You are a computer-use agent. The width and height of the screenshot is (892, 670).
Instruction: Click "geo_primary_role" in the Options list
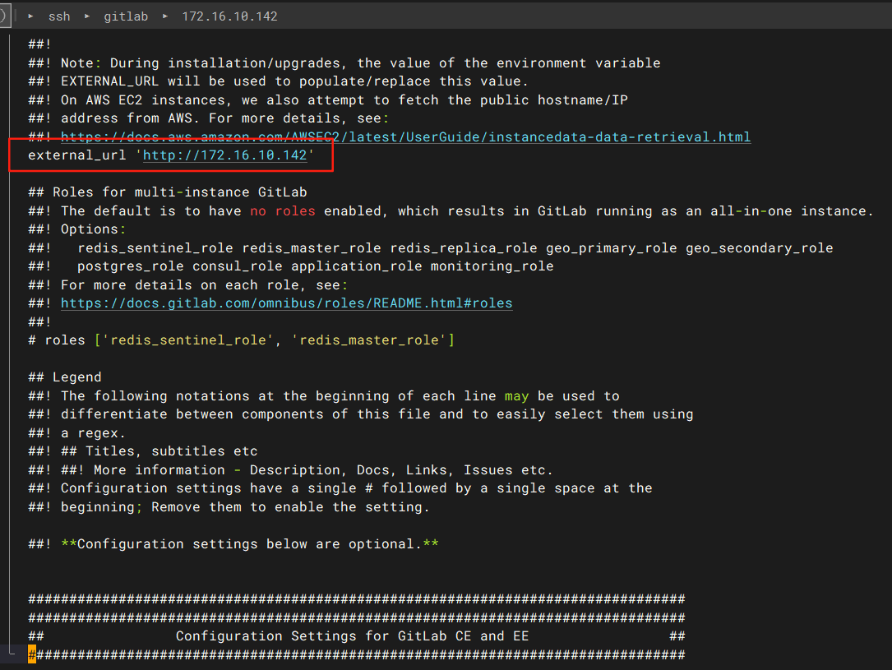612,248
